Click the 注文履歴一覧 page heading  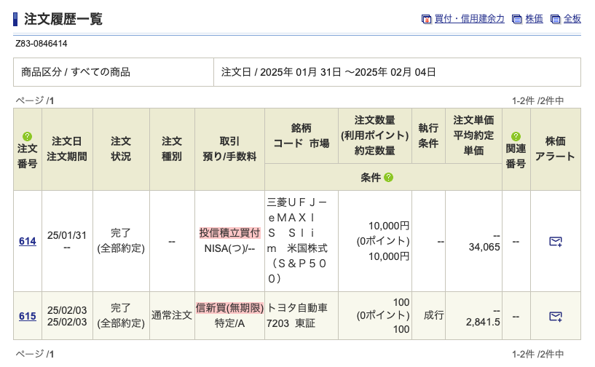click(63, 20)
